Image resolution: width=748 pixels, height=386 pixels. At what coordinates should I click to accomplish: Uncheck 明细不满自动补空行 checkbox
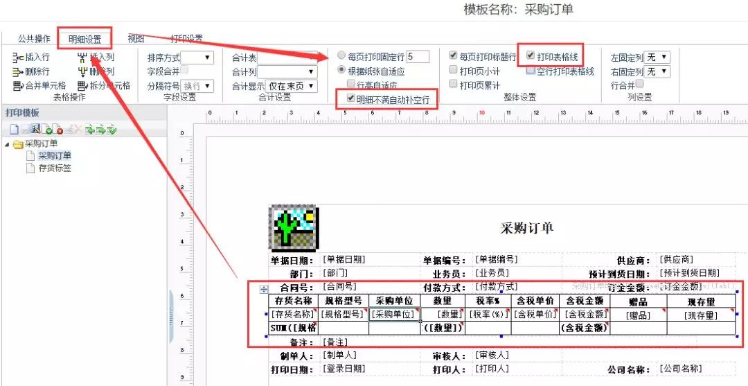(x=351, y=98)
